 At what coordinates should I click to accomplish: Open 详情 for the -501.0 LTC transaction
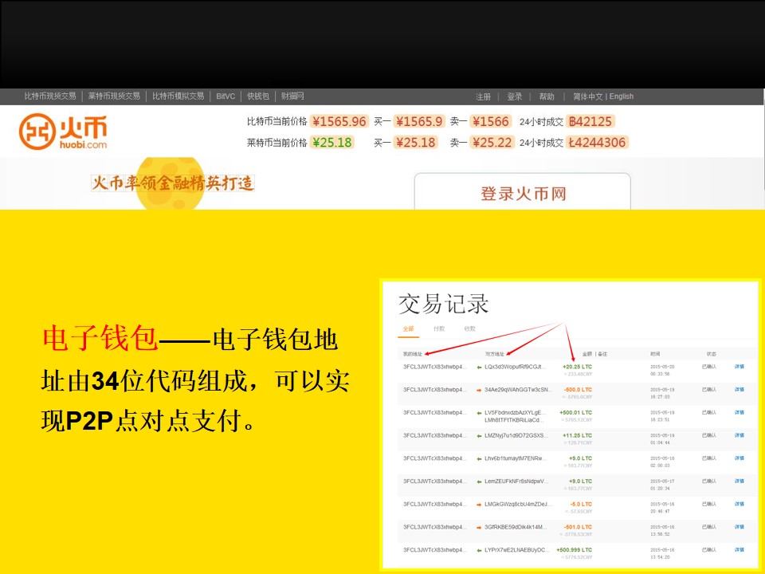[x=739, y=527]
